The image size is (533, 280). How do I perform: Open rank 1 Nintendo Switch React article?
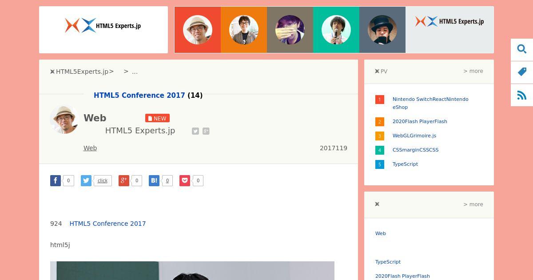coord(430,103)
